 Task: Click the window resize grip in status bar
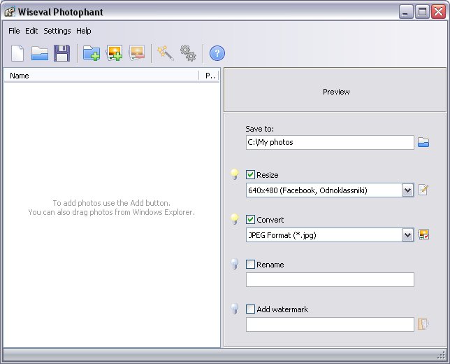point(441,356)
